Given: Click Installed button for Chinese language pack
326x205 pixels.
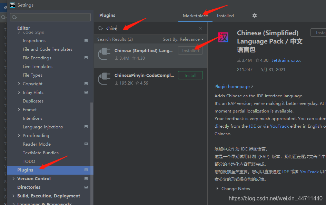Looking at the screenshot, I should click(x=190, y=50).
